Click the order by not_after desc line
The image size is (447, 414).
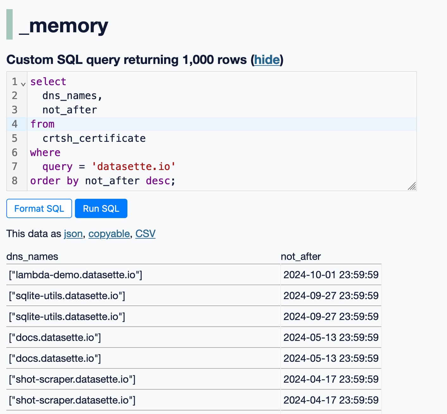click(103, 181)
